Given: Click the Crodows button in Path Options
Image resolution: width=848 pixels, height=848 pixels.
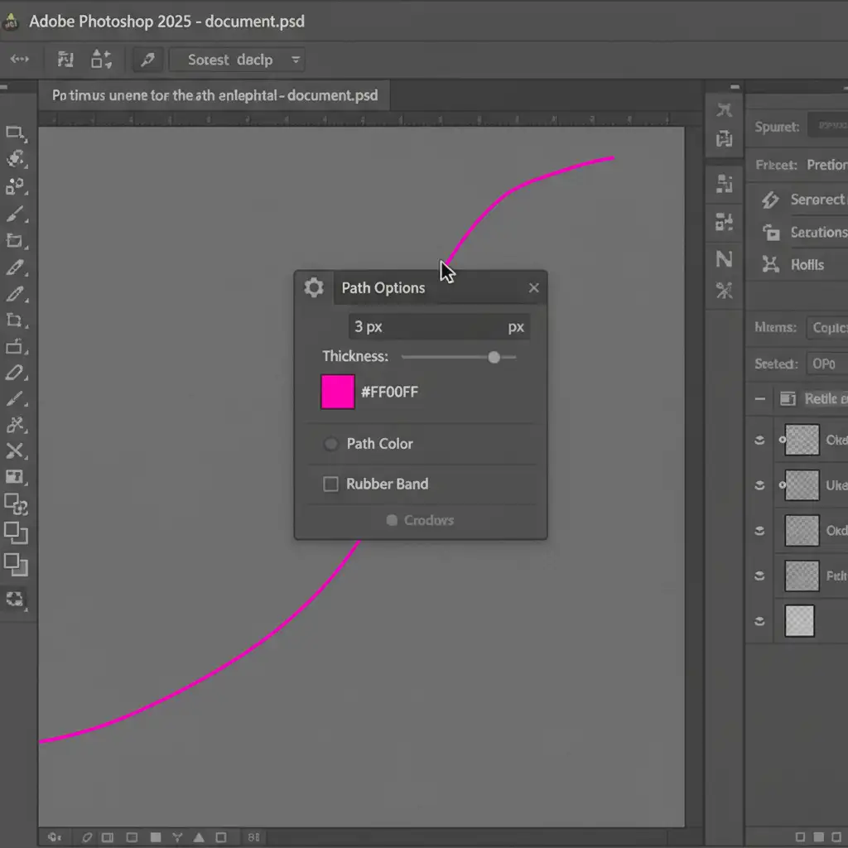Looking at the screenshot, I should pos(421,520).
